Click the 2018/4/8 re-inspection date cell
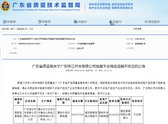The height and width of the screenshot is (124, 168). 114,115
